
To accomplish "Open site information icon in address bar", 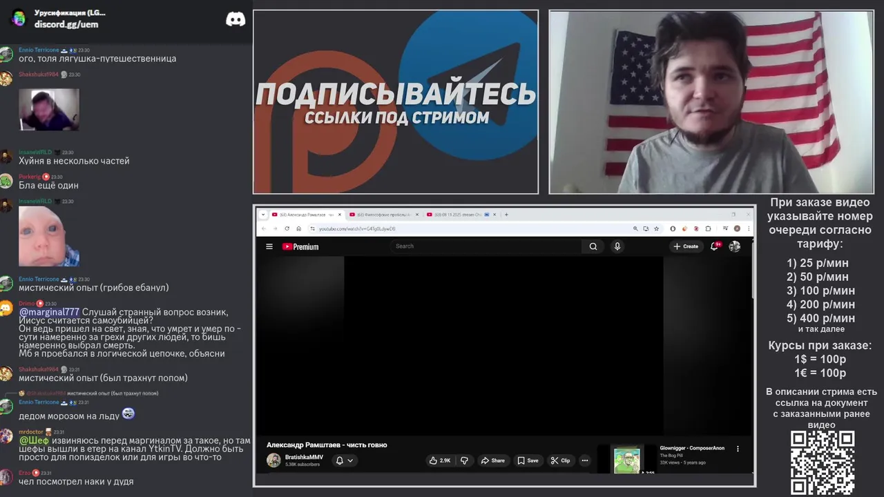I will click(312, 228).
